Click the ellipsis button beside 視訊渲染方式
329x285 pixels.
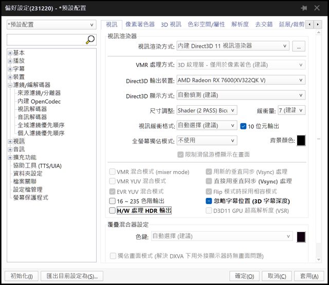[x=299, y=46]
